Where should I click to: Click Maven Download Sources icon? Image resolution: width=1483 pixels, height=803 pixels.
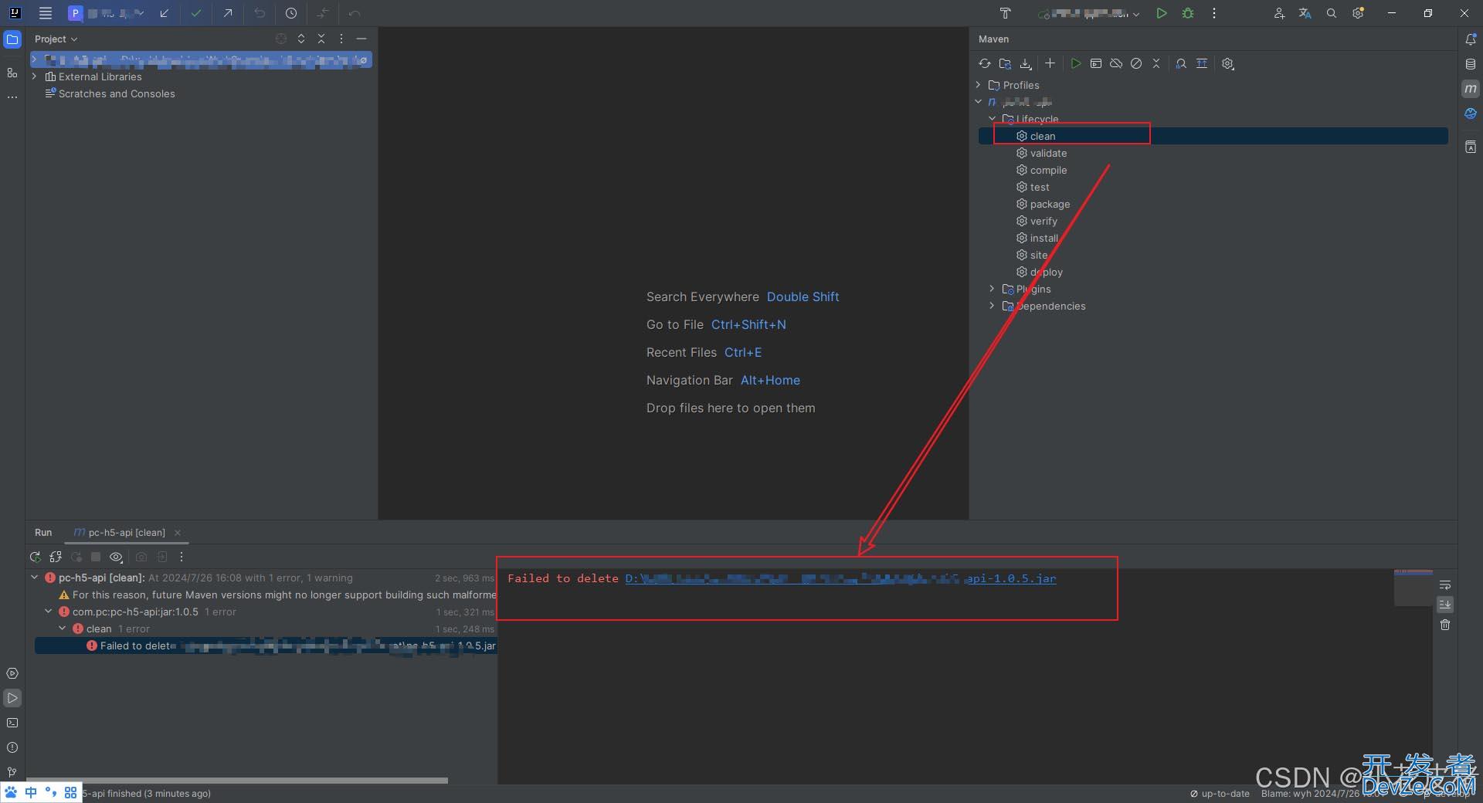[1026, 63]
